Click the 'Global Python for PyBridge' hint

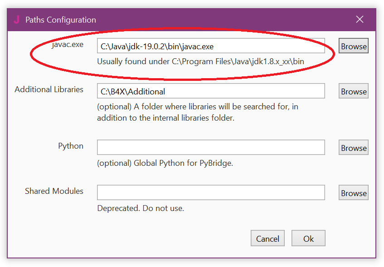(x=165, y=163)
